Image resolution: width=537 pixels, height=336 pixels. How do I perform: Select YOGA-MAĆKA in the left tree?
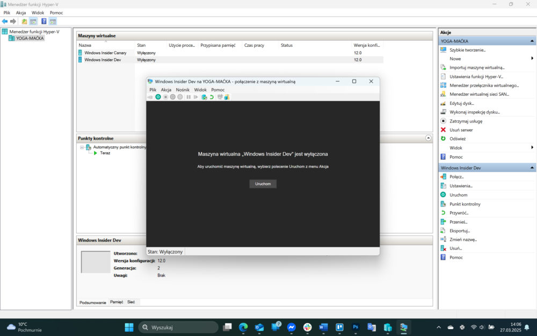(30, 38)
